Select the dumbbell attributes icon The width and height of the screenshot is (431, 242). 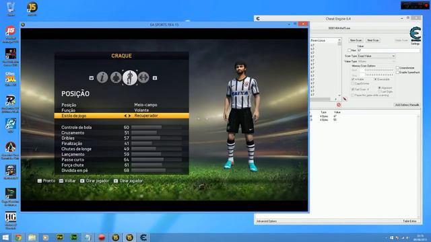pos(143,78)
